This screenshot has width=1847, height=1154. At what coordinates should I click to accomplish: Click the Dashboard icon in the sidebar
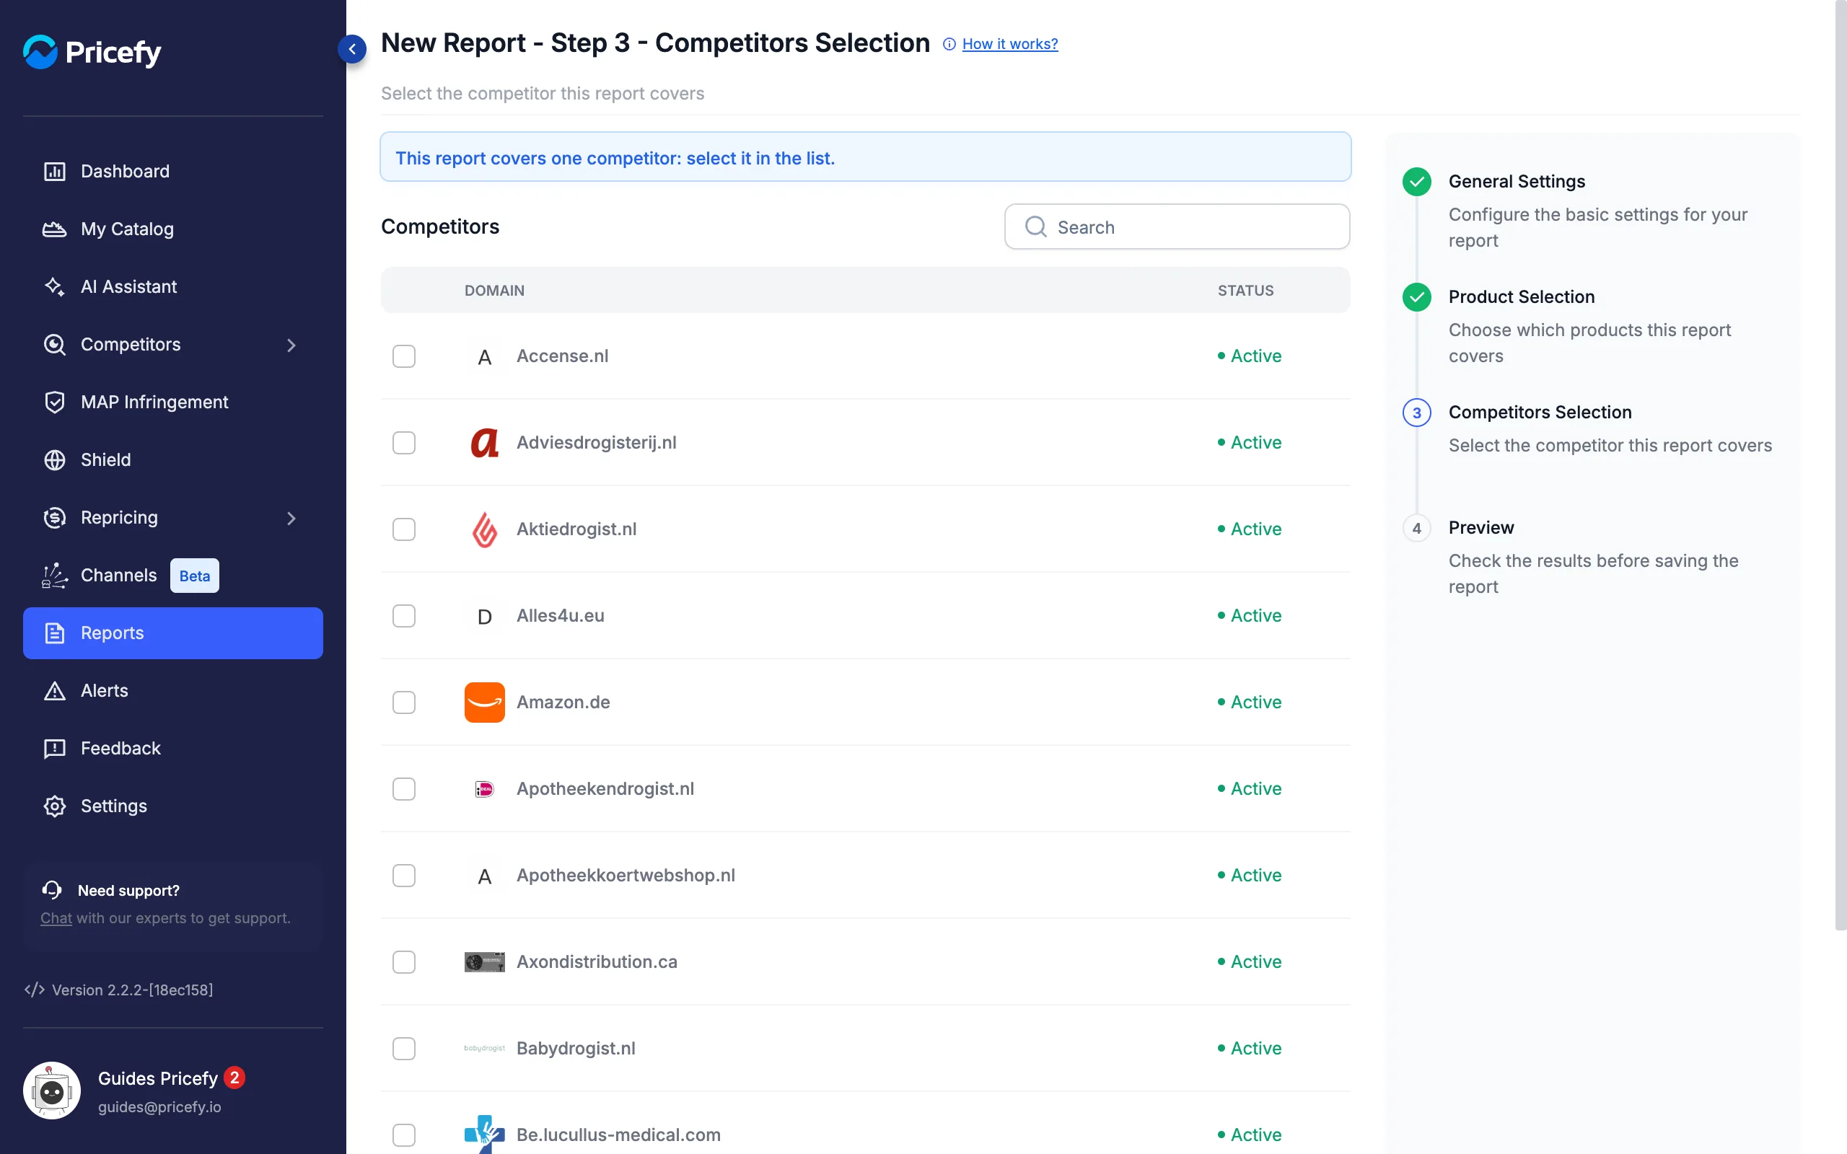[54, 171]
